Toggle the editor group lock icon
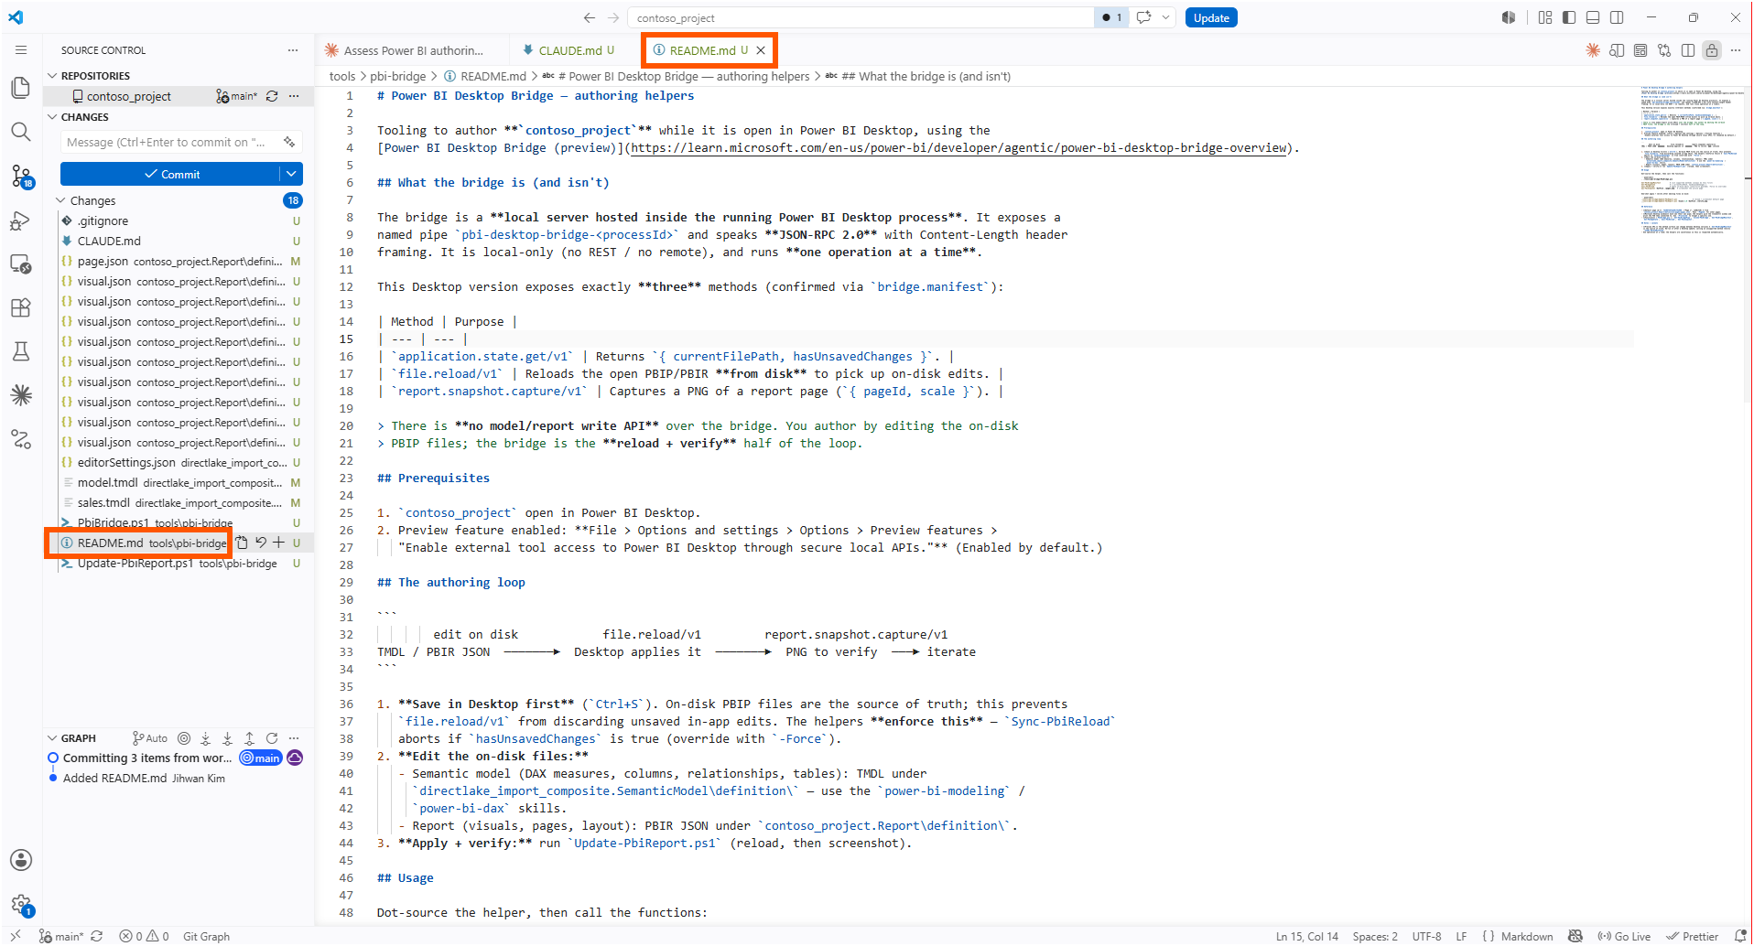The width and height of the screenshot is (1754, 946). [1712, 50]
